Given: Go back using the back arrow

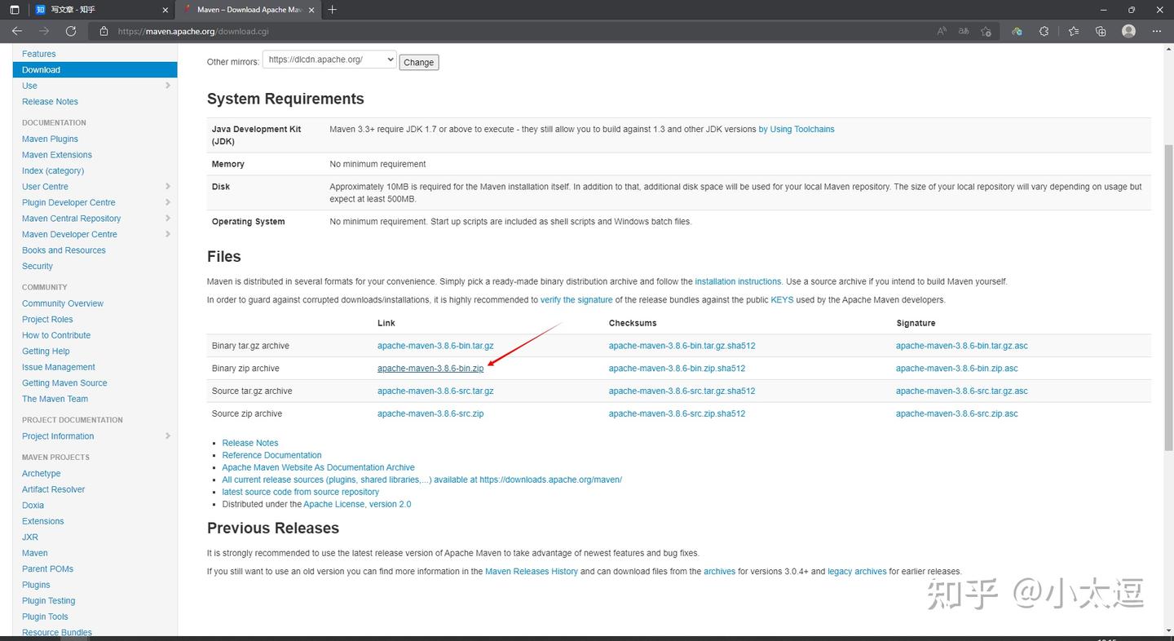Looking at the screenshot, I should click(17, 31).
